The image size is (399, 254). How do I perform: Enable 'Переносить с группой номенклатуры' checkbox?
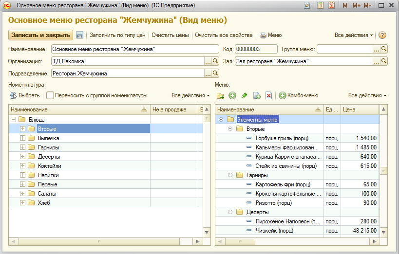[50, 96]
